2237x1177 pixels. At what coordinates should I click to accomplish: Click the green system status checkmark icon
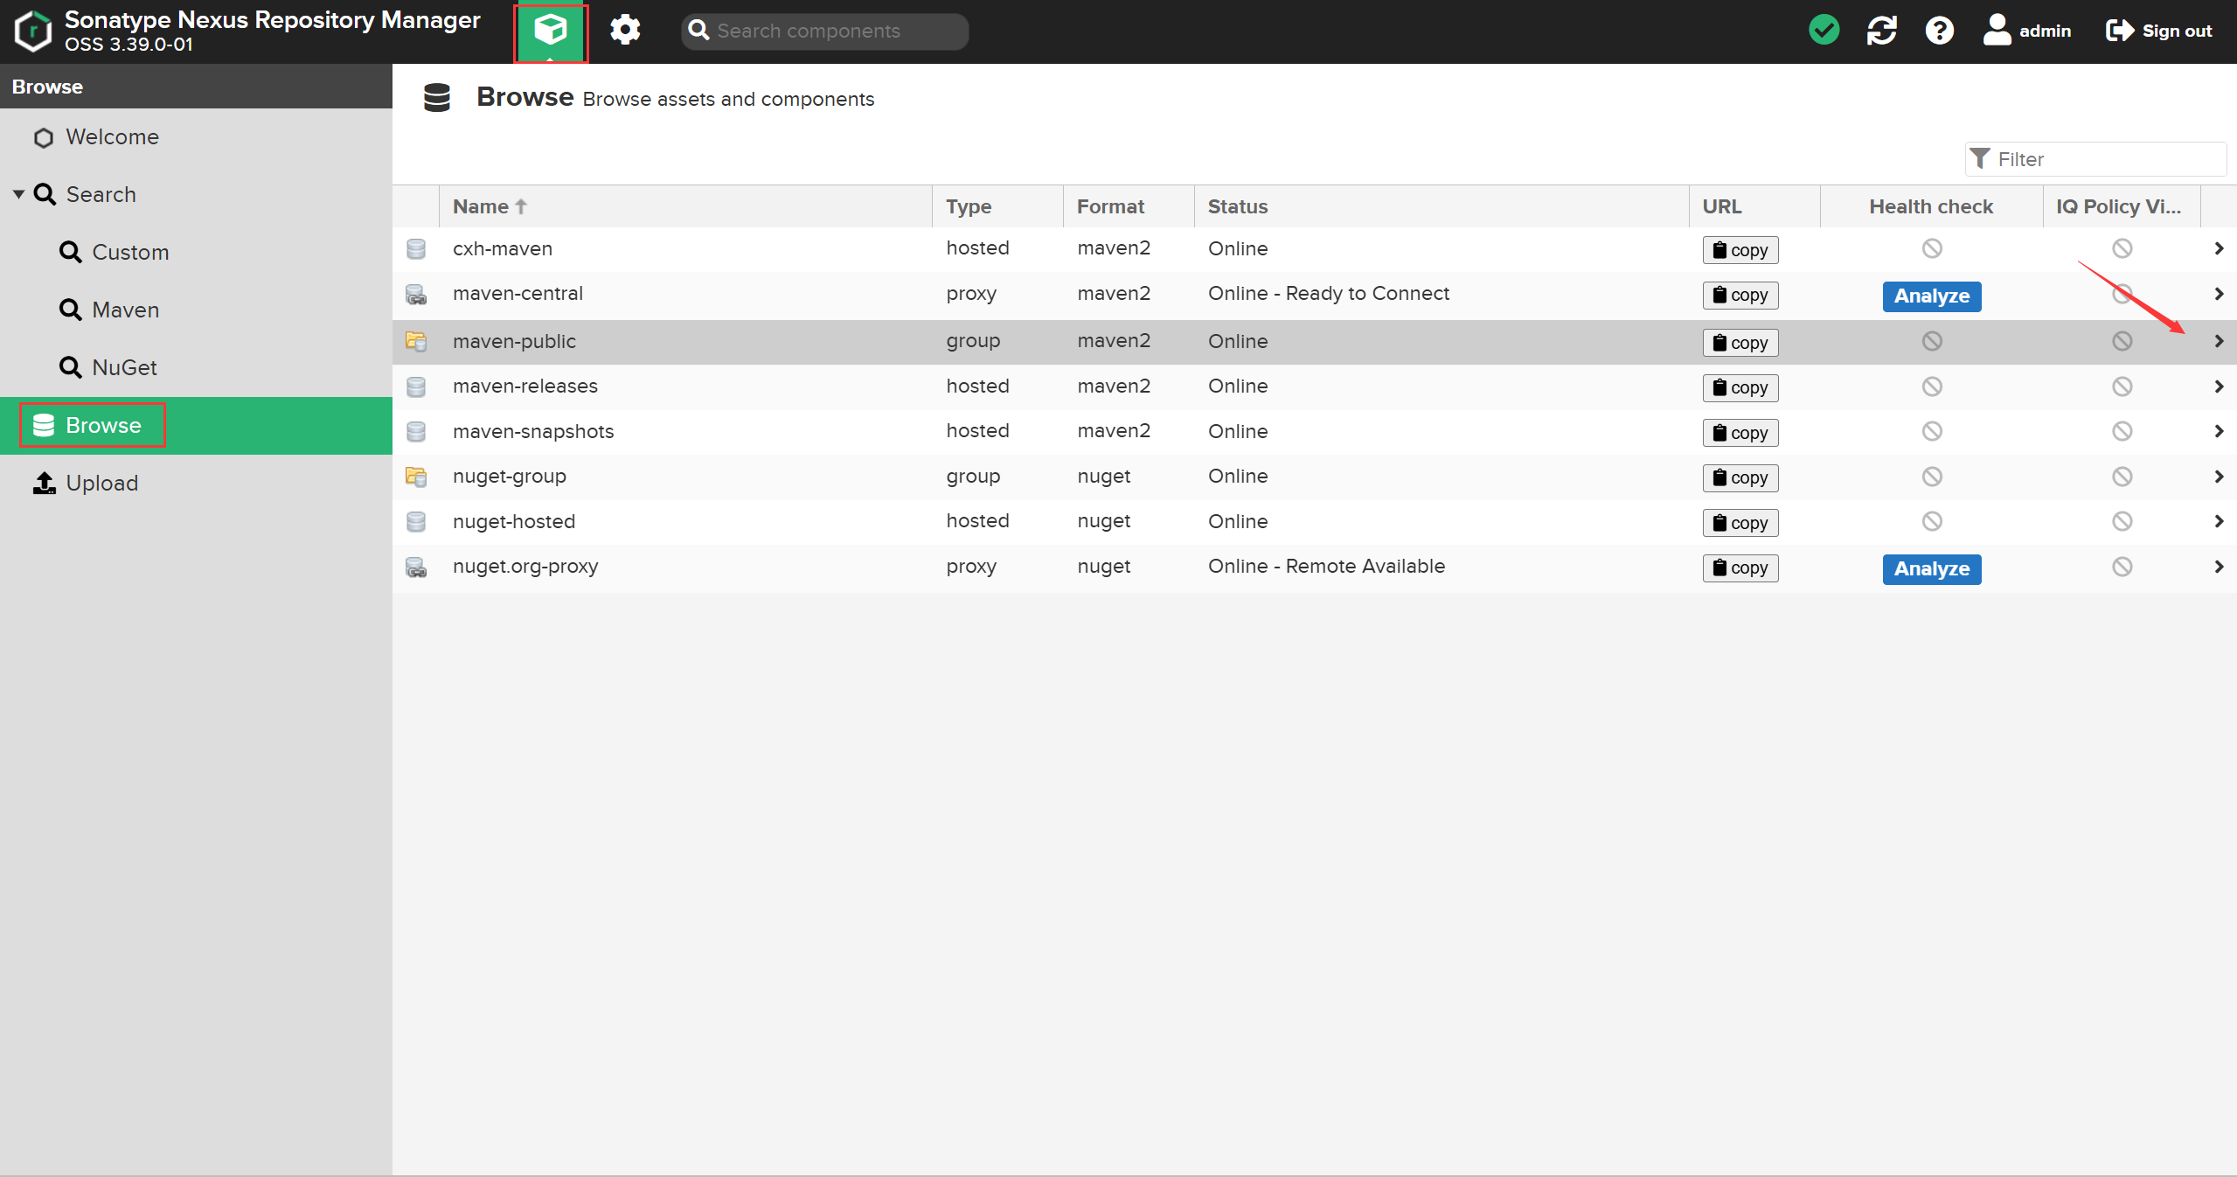click(x=1824, y=31)
